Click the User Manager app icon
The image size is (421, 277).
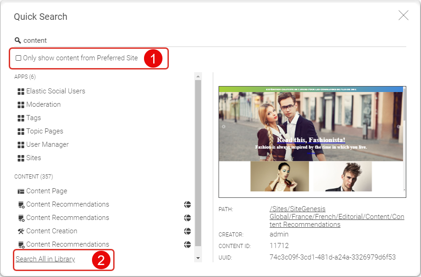(21, 144)
